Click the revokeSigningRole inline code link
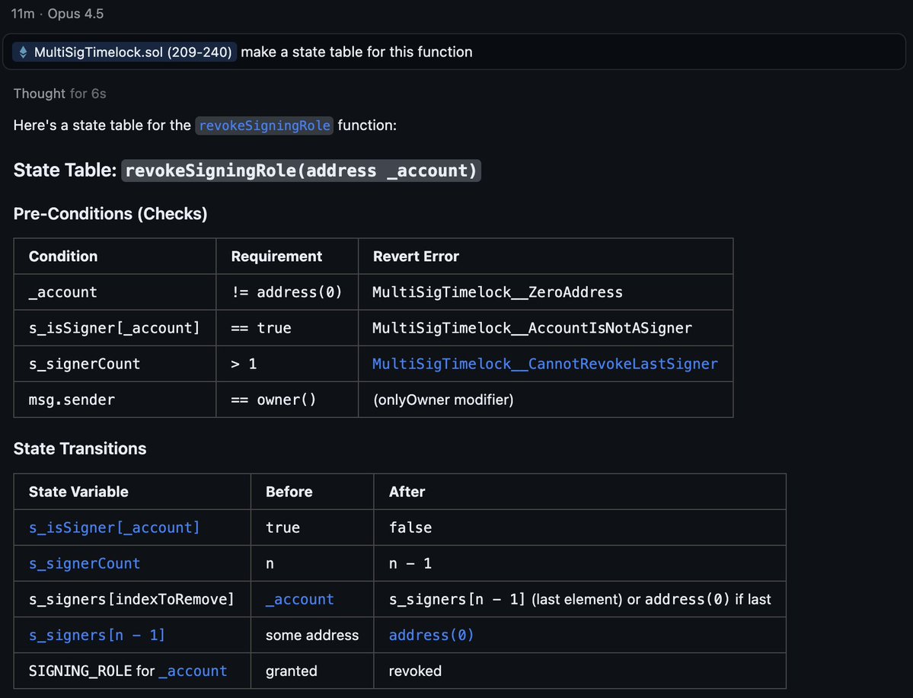This screenshot has height=698, width=913. tap(264, 126)
